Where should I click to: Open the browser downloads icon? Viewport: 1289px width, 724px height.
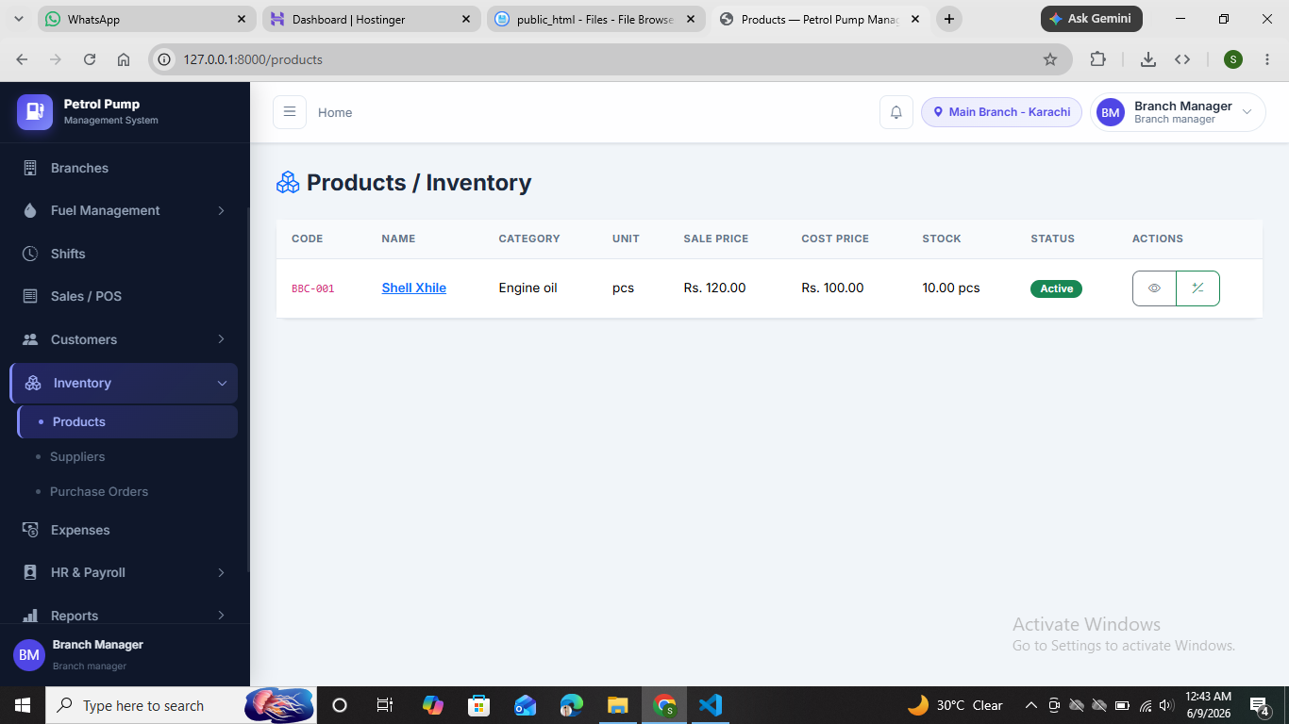point(1148,59)
